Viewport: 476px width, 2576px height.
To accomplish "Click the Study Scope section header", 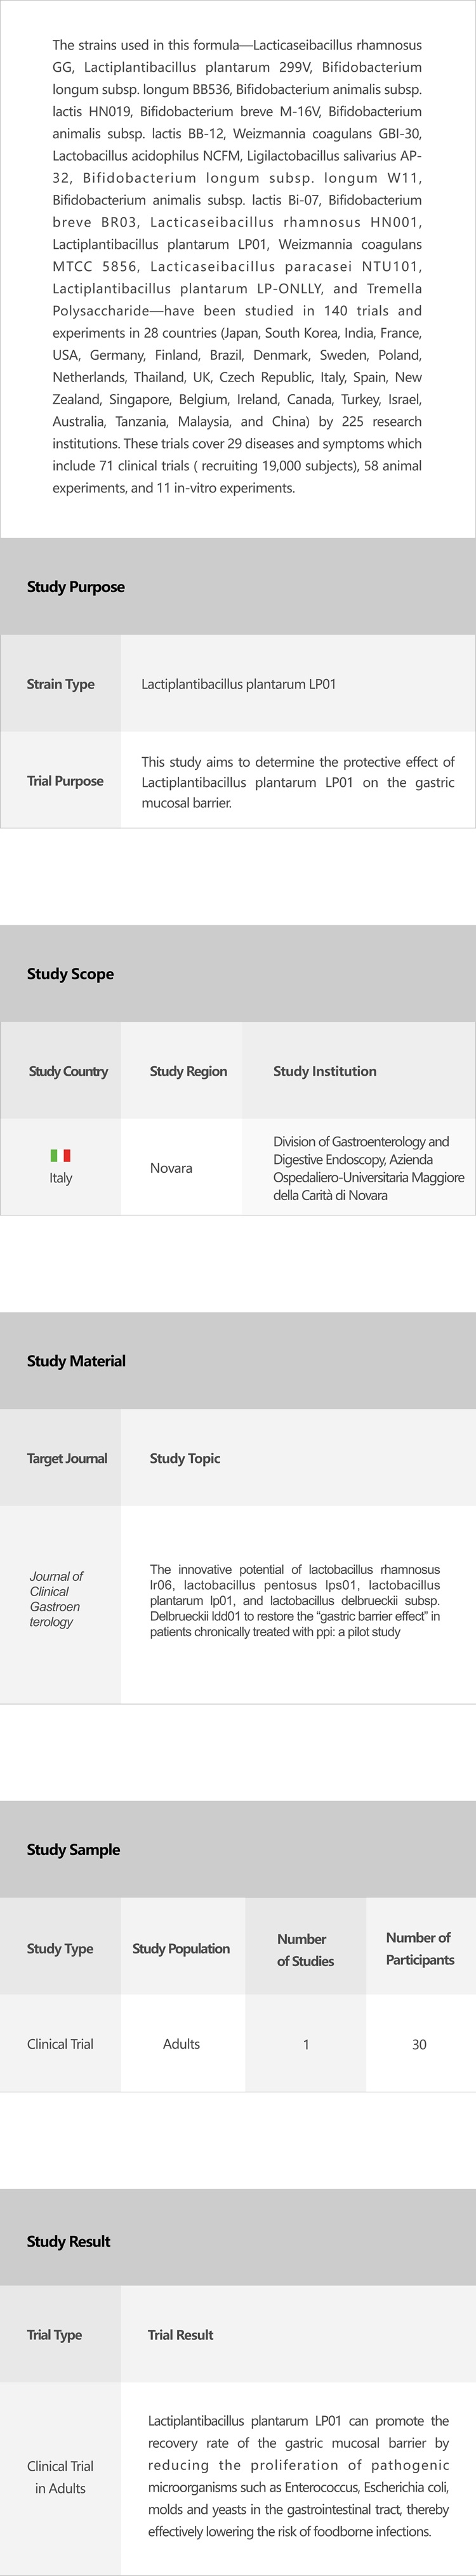I will (x=70, y=974).
